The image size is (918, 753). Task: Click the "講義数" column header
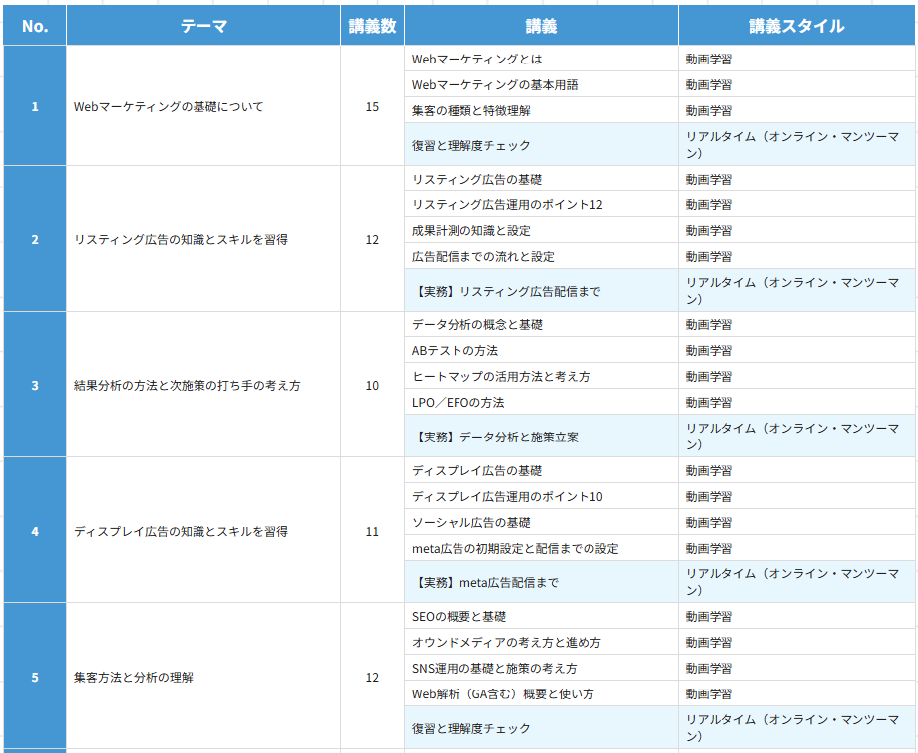coord(371,26)
